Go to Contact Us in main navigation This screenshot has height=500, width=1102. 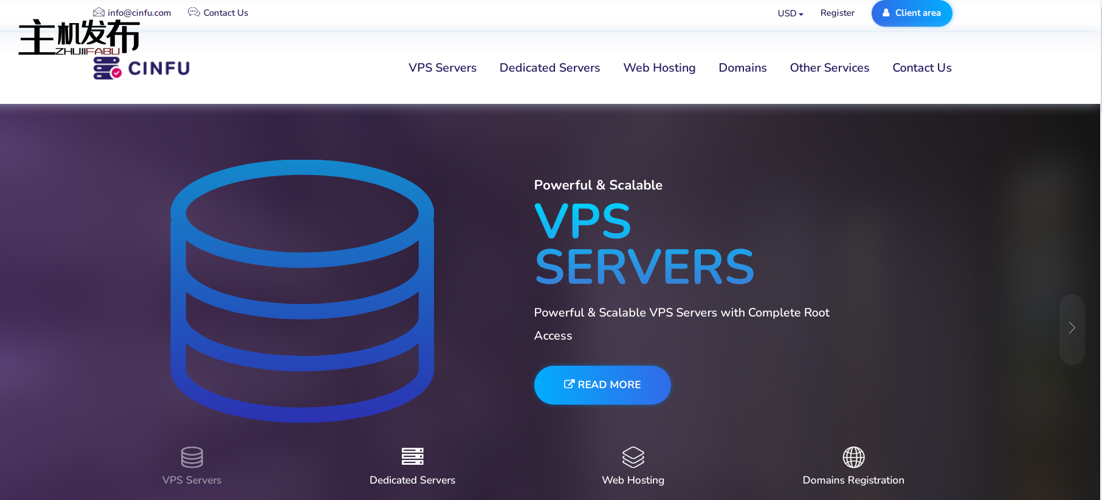point(921,68)
